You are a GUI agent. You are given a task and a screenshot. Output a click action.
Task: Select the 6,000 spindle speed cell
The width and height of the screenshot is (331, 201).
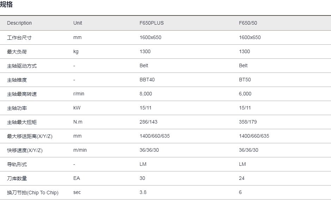pyautogui.click(x=245, y=94)
